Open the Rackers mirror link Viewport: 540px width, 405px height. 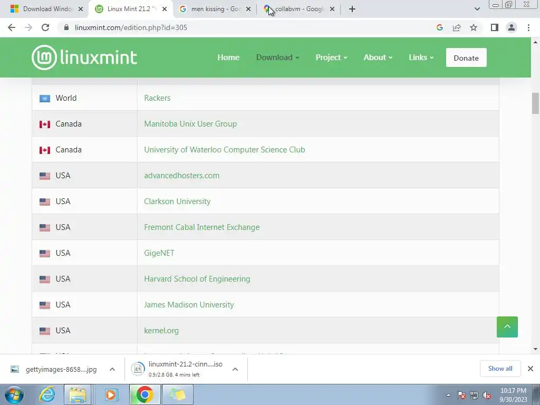[157, 98]
